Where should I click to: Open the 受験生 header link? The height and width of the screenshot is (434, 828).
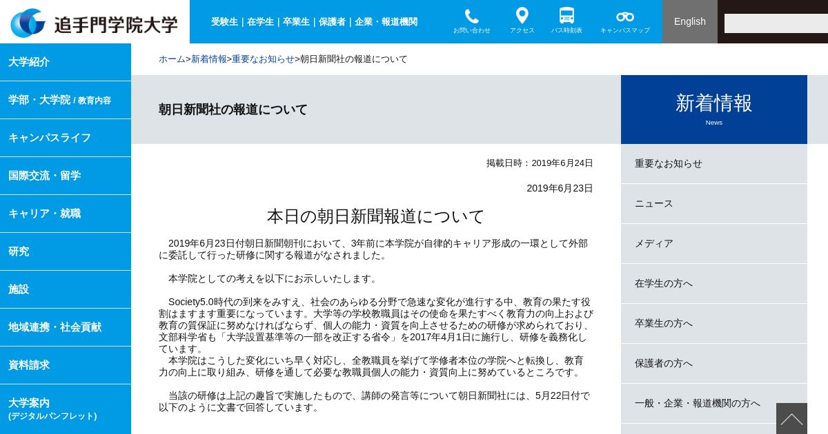click(x=225, y=21)
